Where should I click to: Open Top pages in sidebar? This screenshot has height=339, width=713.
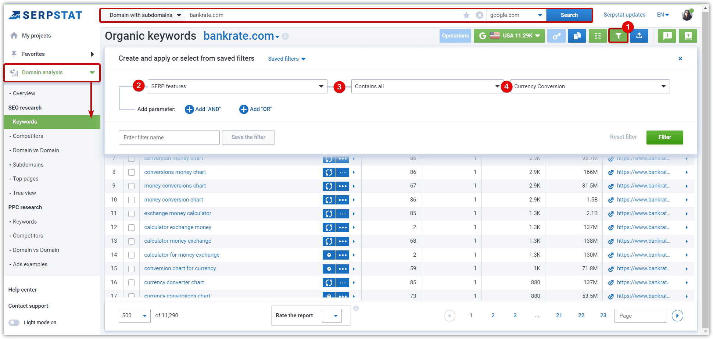tap(25, 179)
